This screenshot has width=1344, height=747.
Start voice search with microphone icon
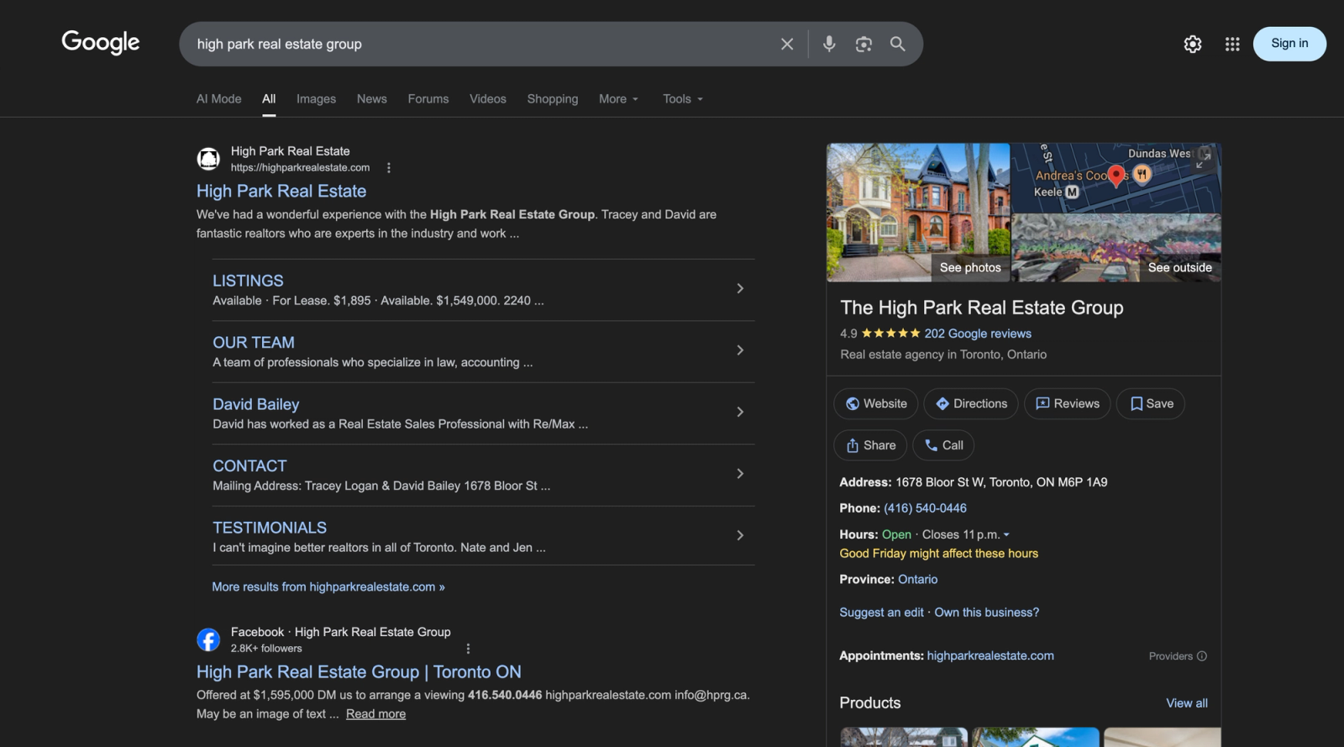pos(829,44)
